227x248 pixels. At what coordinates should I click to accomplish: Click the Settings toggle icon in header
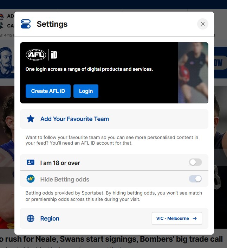(26, 24)
